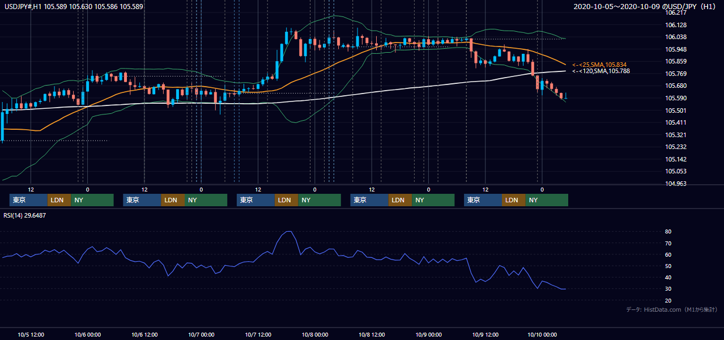The image size is (724, 340).
Task: Click the 106.128 price axis label
Action: [676, 25]
